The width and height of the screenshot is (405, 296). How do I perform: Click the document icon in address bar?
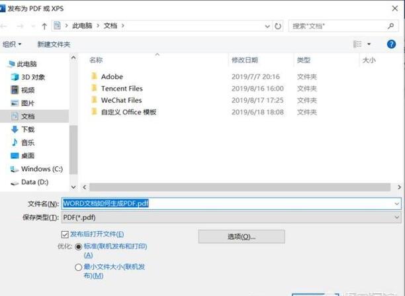pos(57,26)
